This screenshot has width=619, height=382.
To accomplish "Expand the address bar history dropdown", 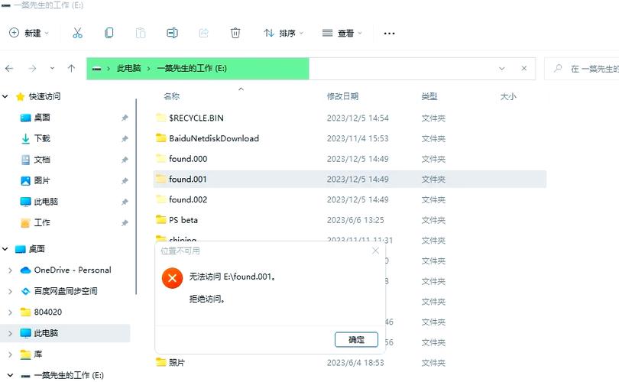I will [x=502, y=69].
